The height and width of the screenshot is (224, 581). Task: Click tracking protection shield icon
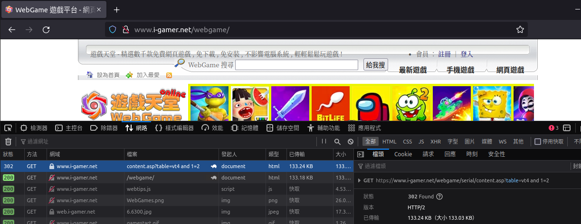(x=113, y=29)
